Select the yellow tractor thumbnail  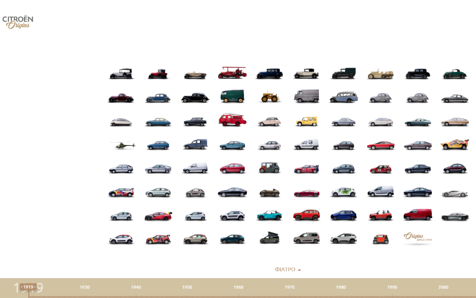tap(270, 97)
